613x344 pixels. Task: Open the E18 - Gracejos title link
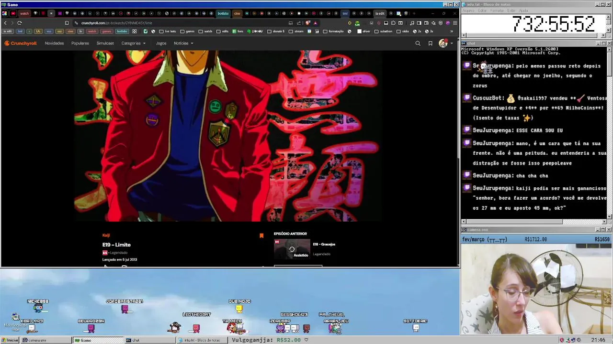click(x=324, y=244)
